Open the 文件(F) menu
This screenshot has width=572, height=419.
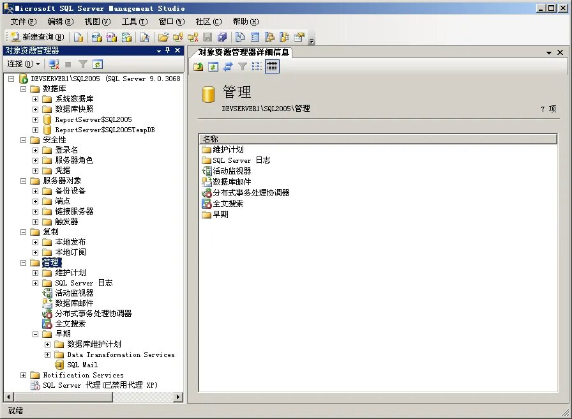point(24,22)
